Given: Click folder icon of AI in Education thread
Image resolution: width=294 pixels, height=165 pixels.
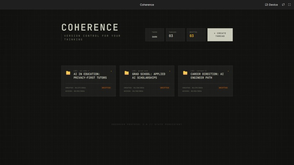Looking at the screenshot, I should click(x=68, y=73).
